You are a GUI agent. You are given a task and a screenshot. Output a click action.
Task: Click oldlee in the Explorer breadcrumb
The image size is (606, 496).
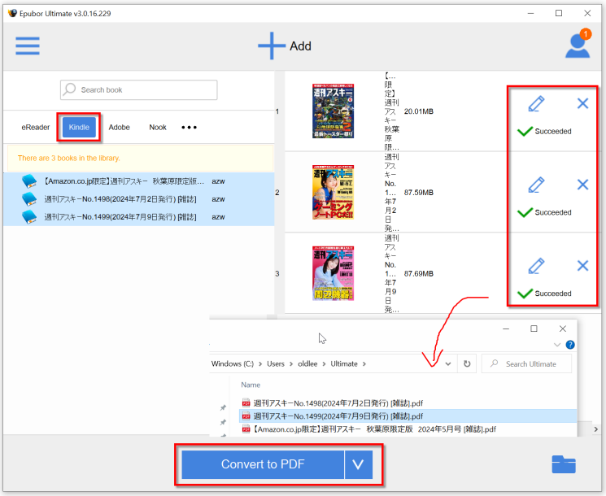307,364
